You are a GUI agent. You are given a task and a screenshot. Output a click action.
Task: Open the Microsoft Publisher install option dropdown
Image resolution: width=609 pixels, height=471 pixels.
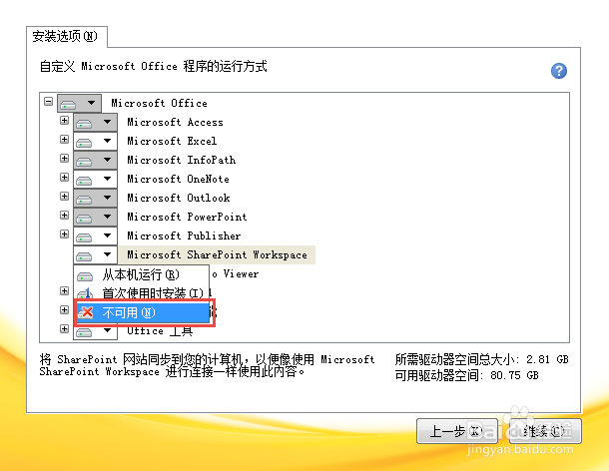coord(95,236)
